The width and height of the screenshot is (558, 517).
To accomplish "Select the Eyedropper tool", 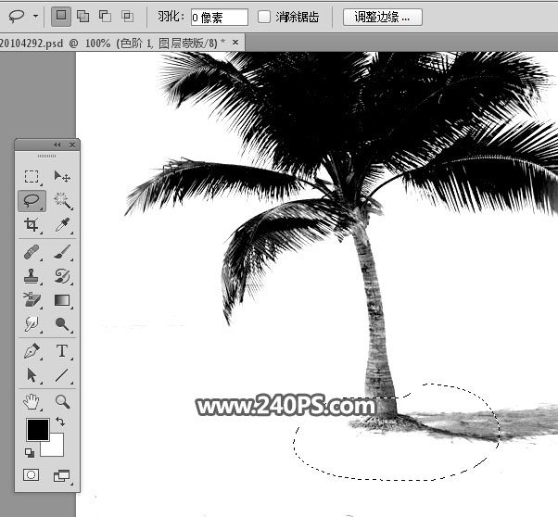I will tap(62, 225).
